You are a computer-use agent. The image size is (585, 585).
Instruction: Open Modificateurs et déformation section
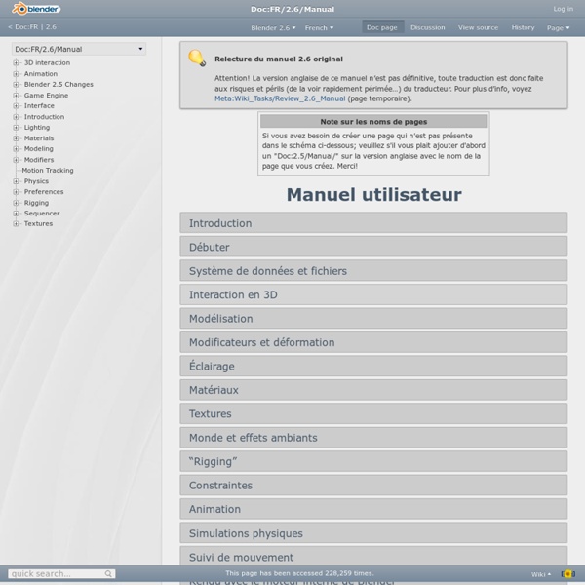point(373,342)
